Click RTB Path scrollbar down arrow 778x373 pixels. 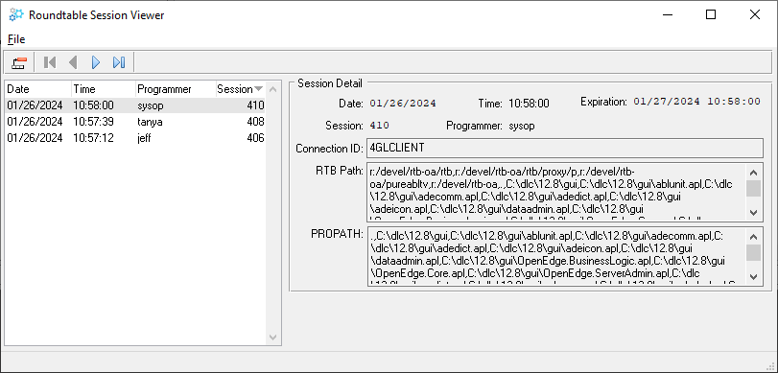[x=753, y=212]
